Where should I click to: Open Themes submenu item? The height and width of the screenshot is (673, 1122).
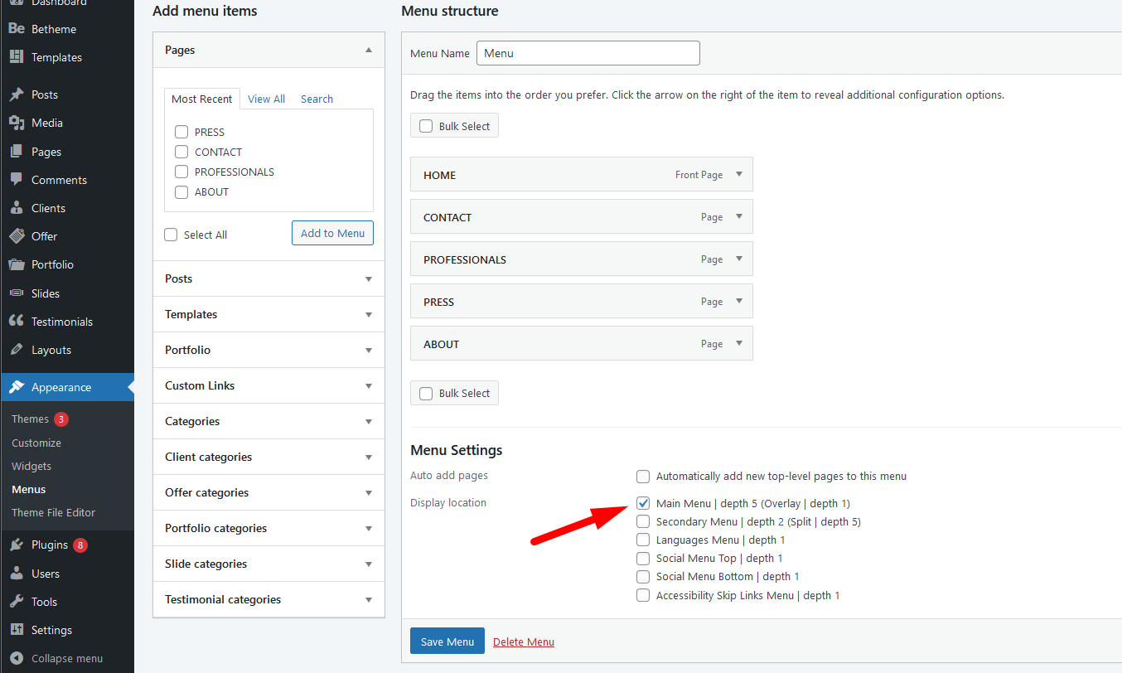pos(30,419)
